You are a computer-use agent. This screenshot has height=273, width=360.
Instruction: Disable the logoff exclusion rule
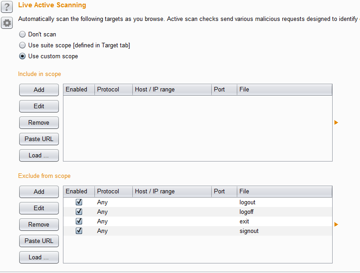79,212
